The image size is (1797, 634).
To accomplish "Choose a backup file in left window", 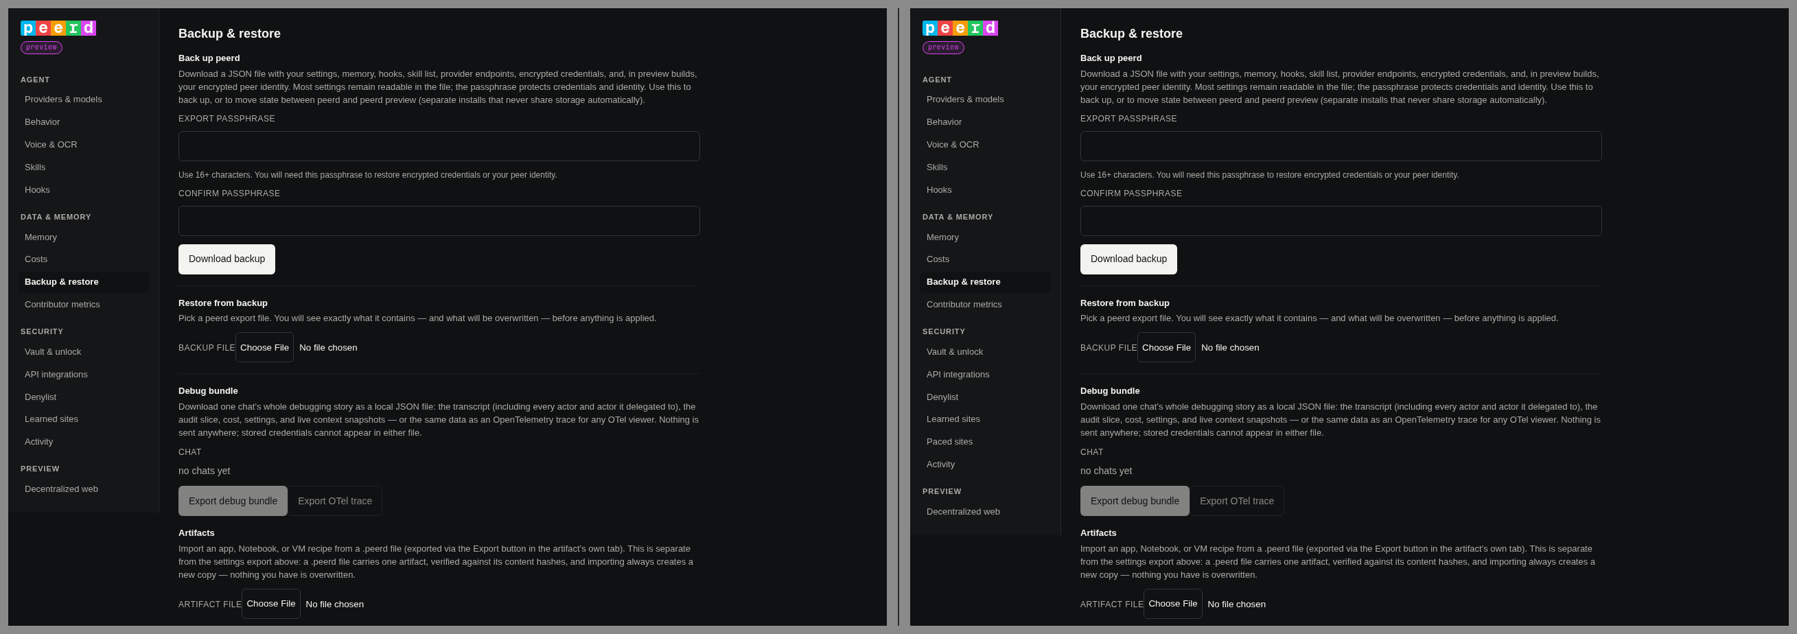I will (x=264, y=347).
